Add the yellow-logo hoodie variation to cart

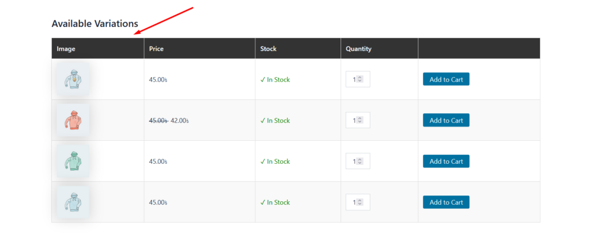tap(446, 79)
